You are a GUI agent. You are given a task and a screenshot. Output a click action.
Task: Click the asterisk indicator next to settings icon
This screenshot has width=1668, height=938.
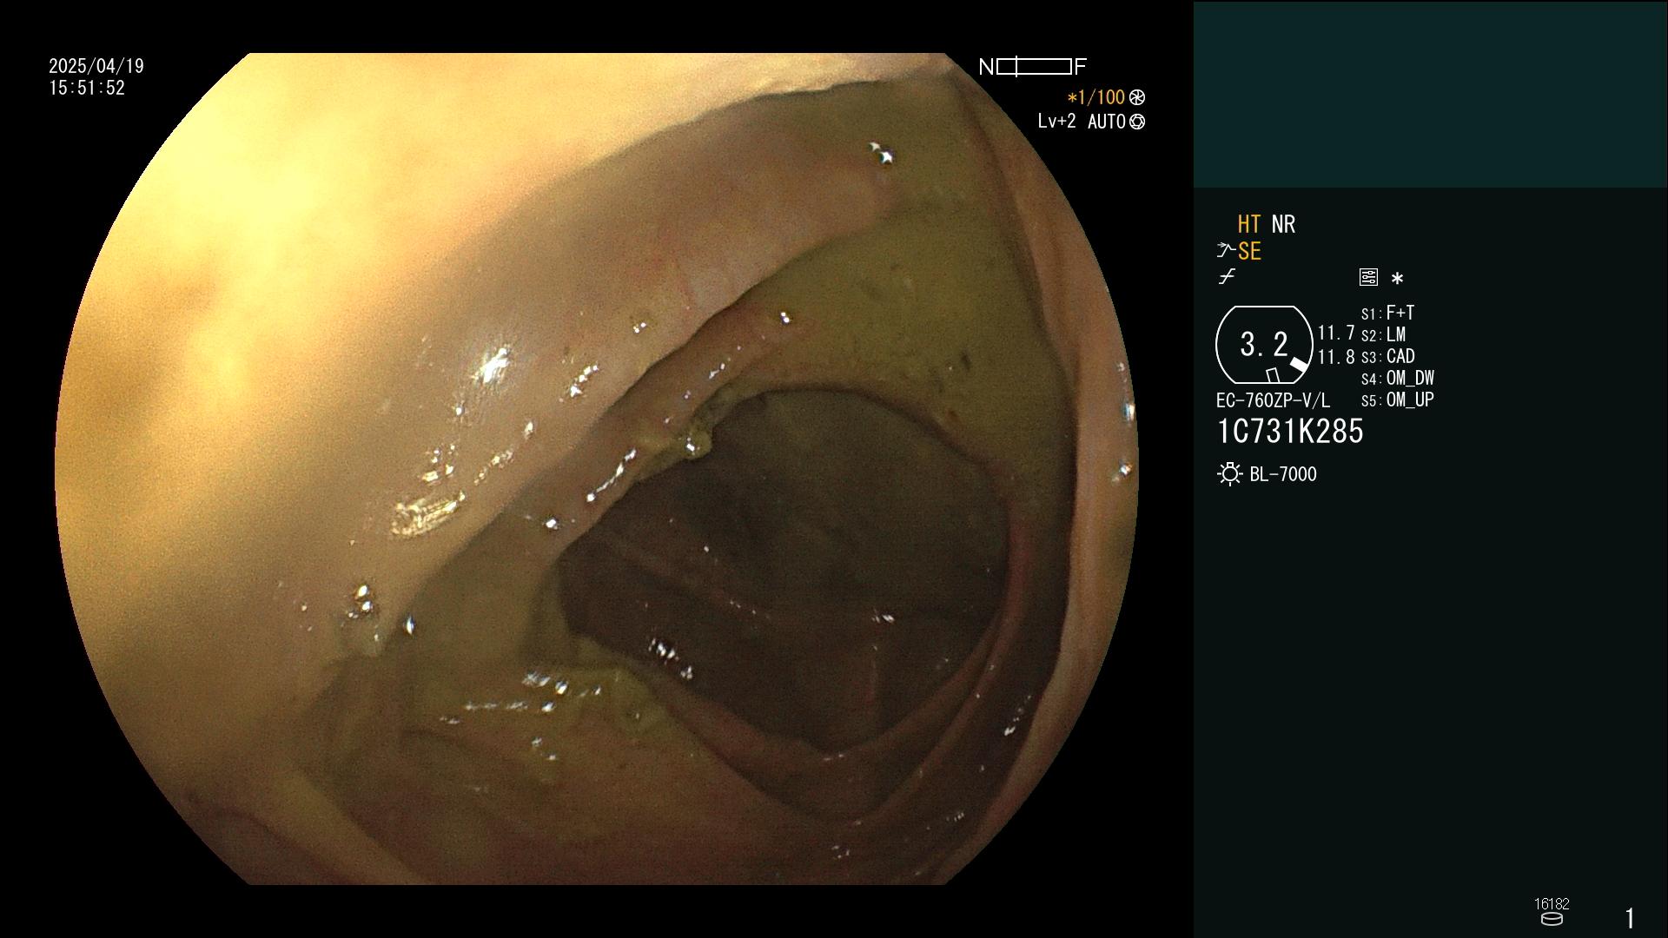1397,279
